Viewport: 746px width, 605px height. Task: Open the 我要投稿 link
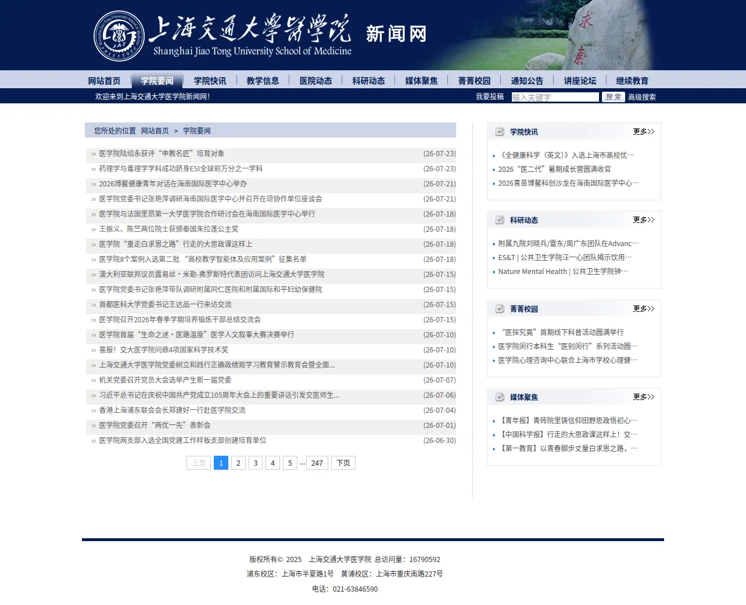pos(490,96)
